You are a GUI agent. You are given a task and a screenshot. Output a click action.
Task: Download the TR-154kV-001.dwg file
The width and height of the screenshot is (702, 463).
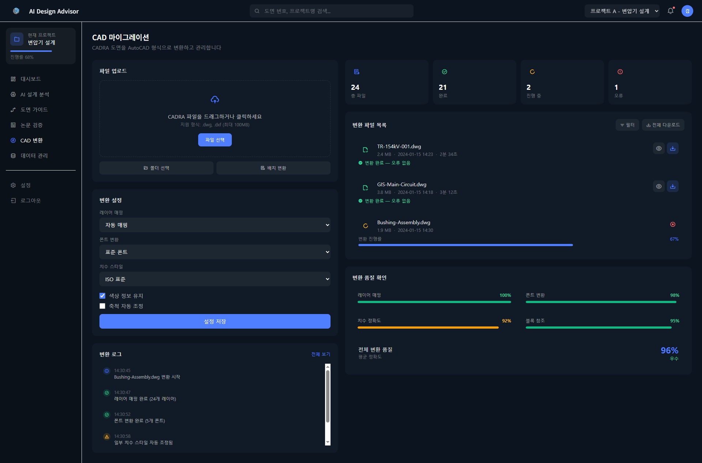point(672,148)
